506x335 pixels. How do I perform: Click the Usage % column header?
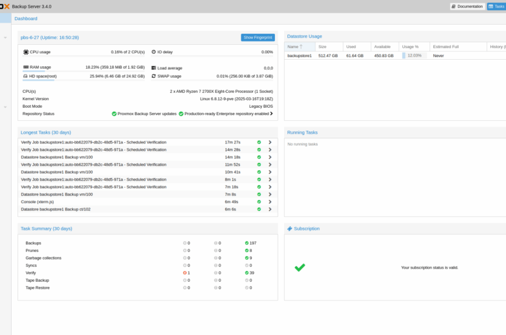(410, 47)
